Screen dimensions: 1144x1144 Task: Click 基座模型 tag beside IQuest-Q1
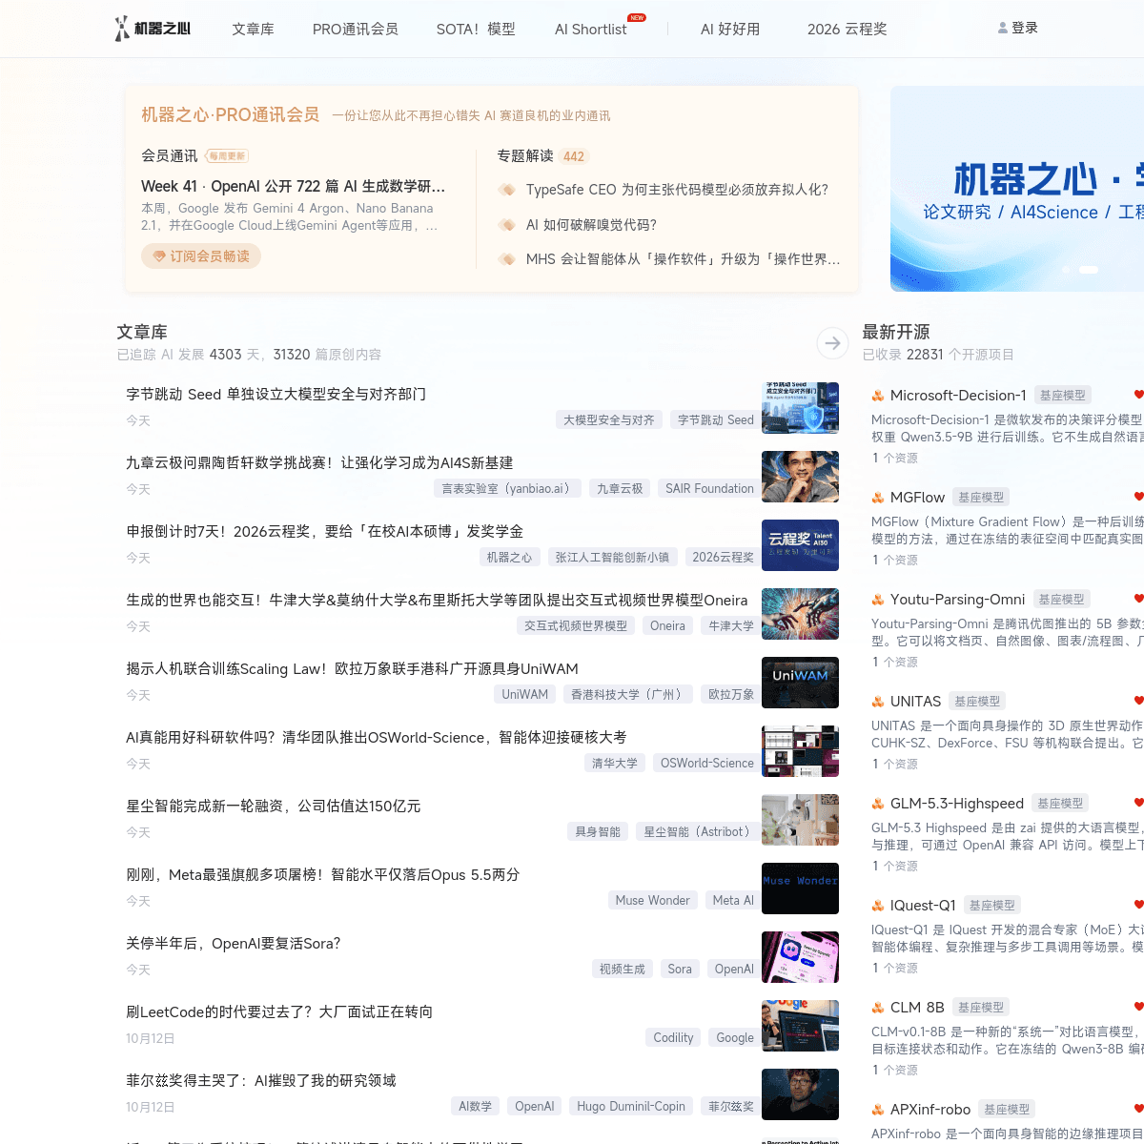[x=992, y=905]
